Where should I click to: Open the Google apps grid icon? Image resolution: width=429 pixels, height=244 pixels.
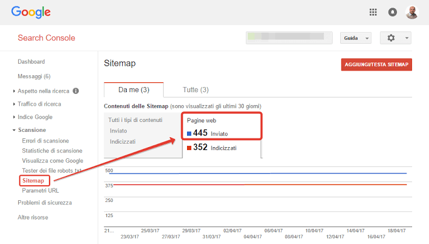tap(373, 12)
